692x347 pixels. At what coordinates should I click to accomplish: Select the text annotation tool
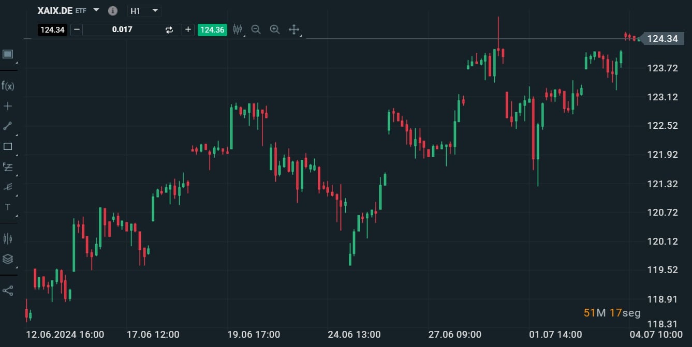[x=8, y=207]
